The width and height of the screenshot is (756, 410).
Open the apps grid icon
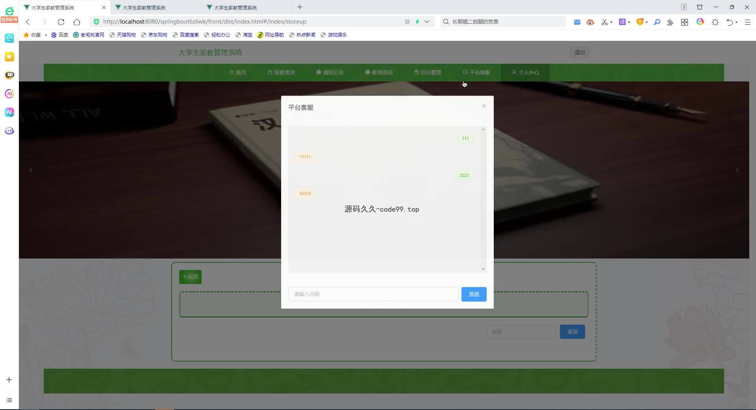tap(684, 22)
